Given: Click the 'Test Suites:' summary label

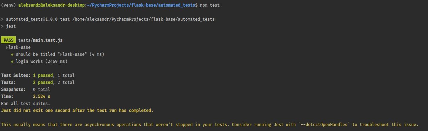Looking at the screenshot, I should [16, 76].
